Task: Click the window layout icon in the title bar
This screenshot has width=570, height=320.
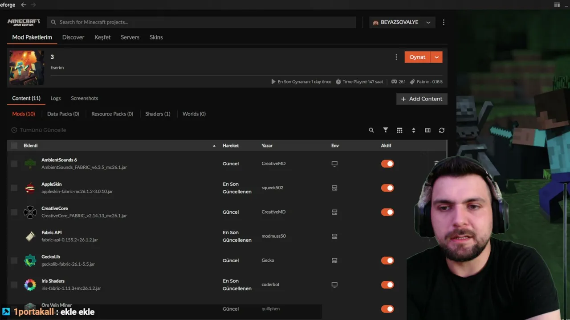Action: point(557,5)
